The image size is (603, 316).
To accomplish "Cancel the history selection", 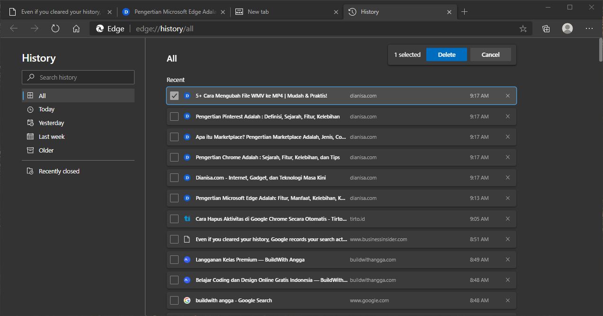I will point(490,54).
